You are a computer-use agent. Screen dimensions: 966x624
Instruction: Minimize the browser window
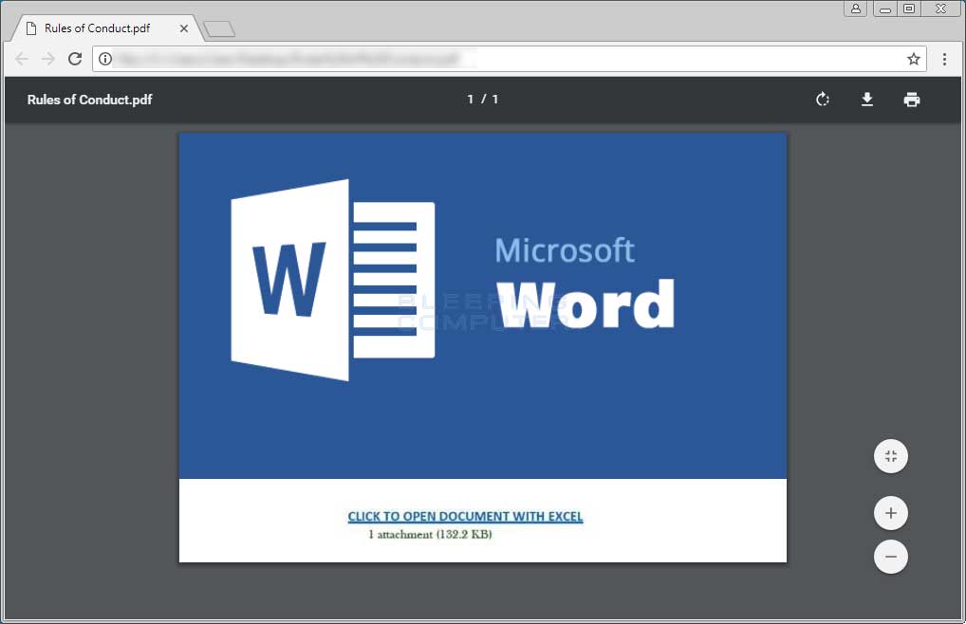pyautogui.click(x=885, y=9)
